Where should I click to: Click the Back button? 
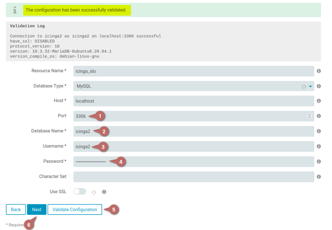pos(16,210)
